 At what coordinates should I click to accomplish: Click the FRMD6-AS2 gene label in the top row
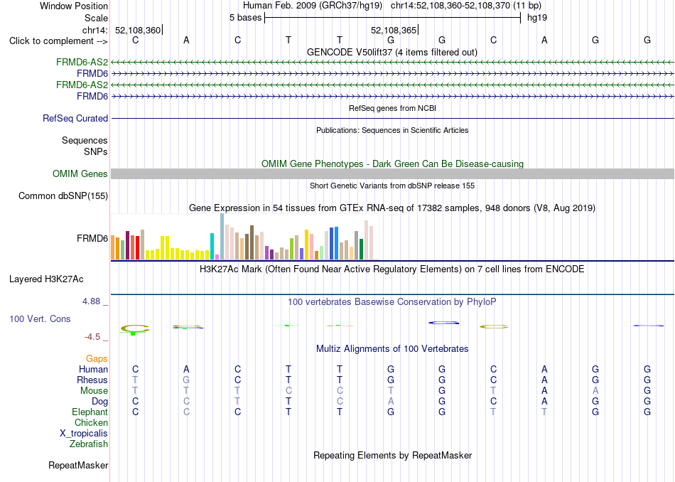pos(82,62)
